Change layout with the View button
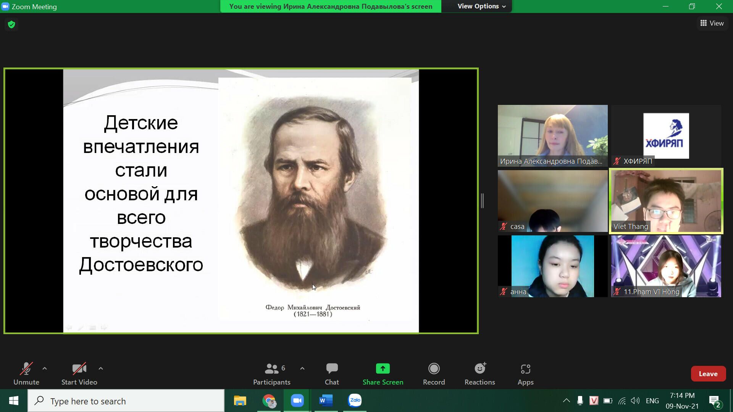 point(712,23)
